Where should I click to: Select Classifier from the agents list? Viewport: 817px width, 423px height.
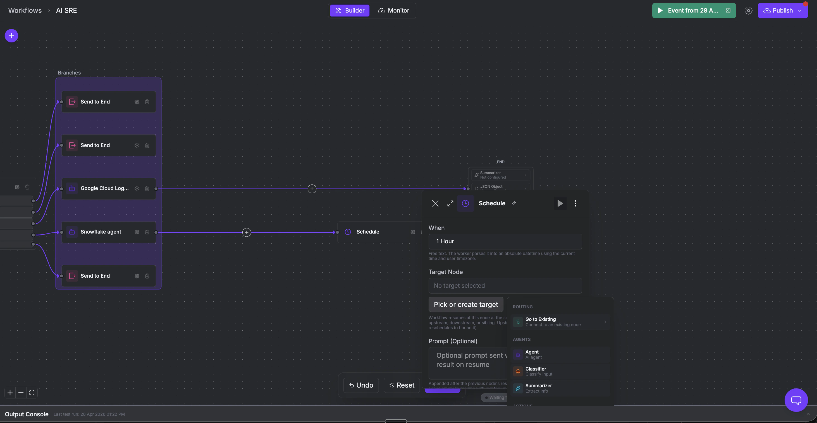[x=560, y=371]
